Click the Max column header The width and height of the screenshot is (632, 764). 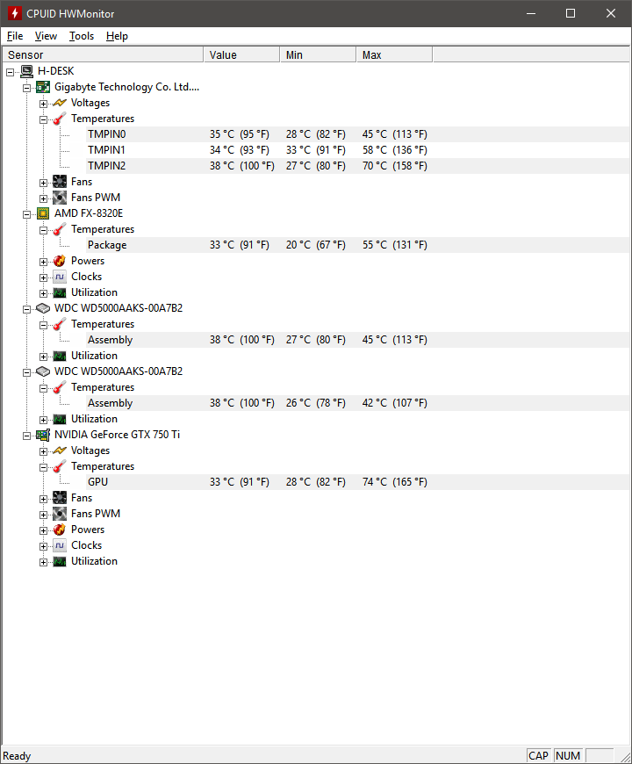(393, 54)
